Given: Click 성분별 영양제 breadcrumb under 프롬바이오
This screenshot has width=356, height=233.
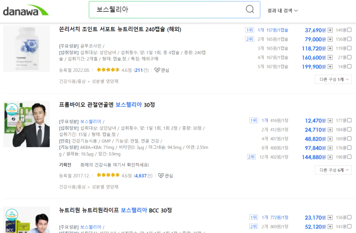Looking at the screenshot, I should point(105,187).
